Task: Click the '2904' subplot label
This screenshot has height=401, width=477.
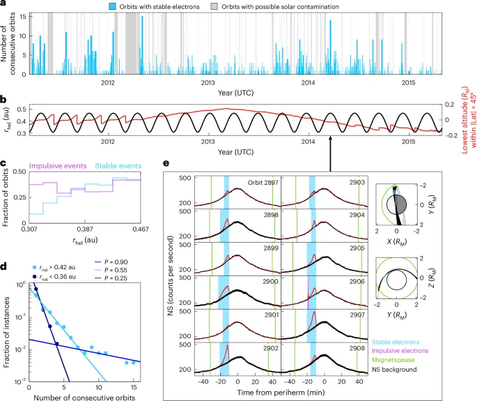Action: click(357, 215)
